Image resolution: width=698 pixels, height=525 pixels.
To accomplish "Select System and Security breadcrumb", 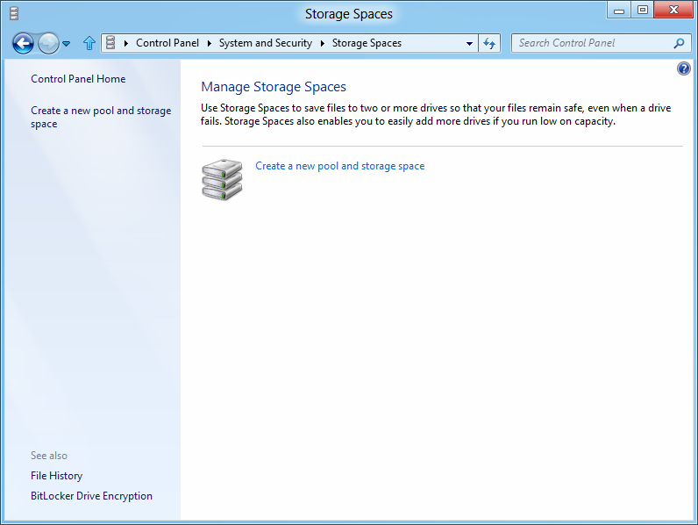I will pos(266,43).
